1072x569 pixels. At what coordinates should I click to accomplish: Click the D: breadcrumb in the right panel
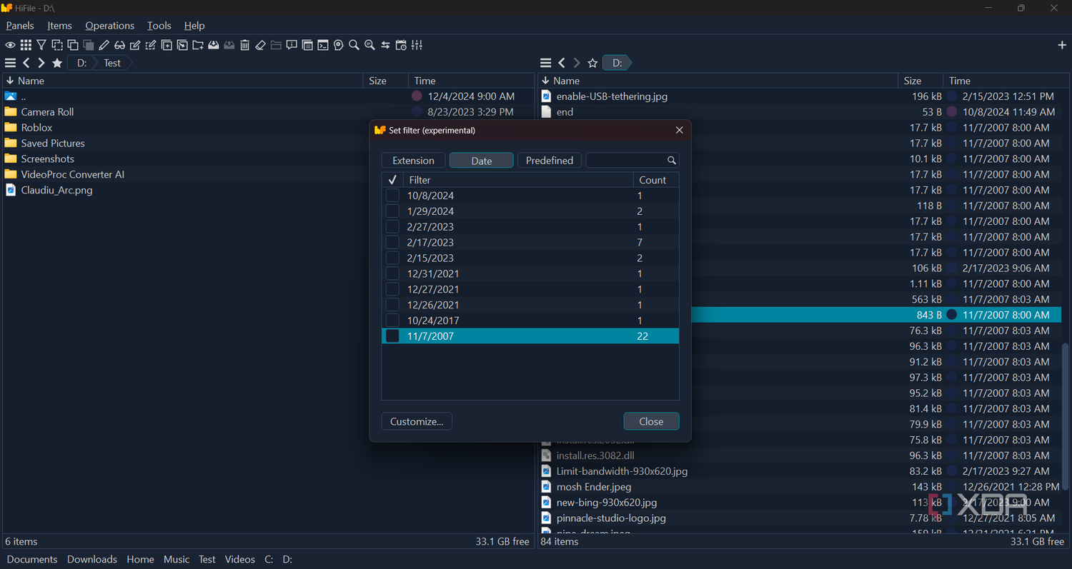617,63
